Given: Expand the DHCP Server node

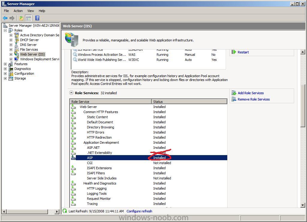Looking at the screenshot, I should (11, 40).
